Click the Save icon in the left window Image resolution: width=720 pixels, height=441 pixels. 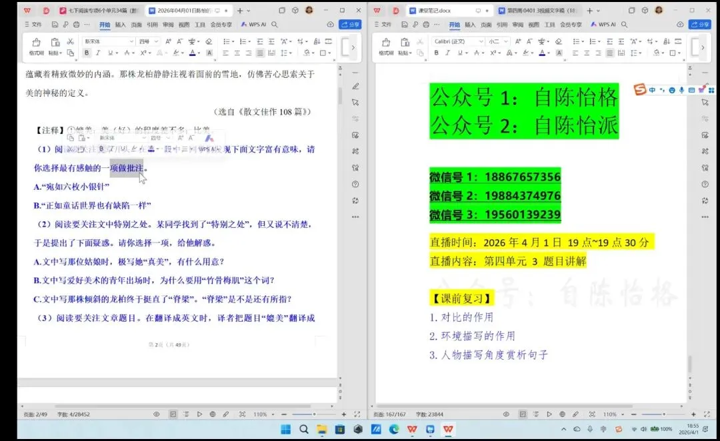click(x=53, y=23)
